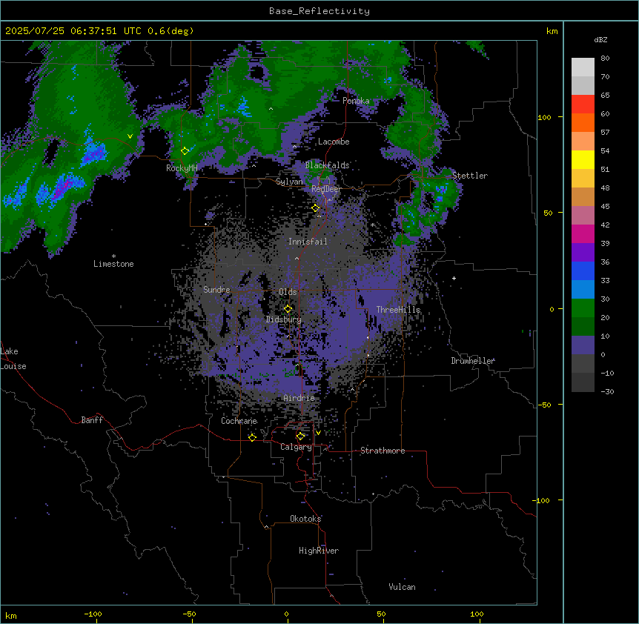Click the Okotoks town label
639x624 pixels.
305,519
